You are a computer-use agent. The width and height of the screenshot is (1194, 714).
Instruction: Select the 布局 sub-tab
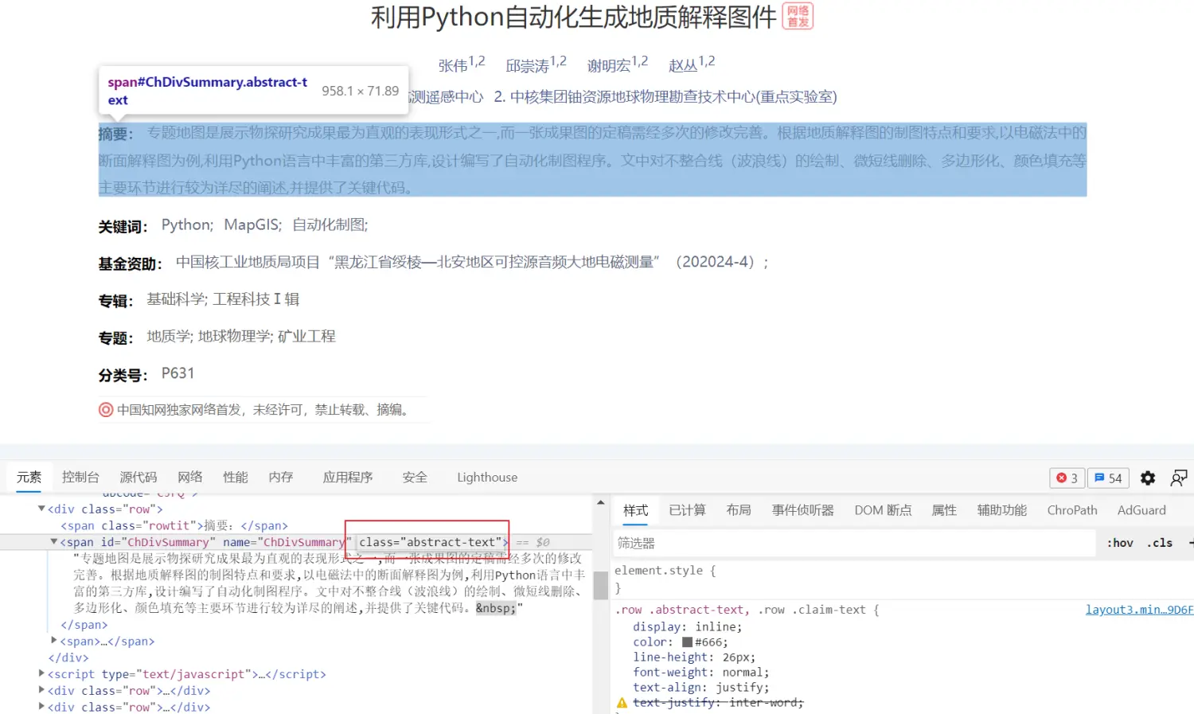(739, 510)
